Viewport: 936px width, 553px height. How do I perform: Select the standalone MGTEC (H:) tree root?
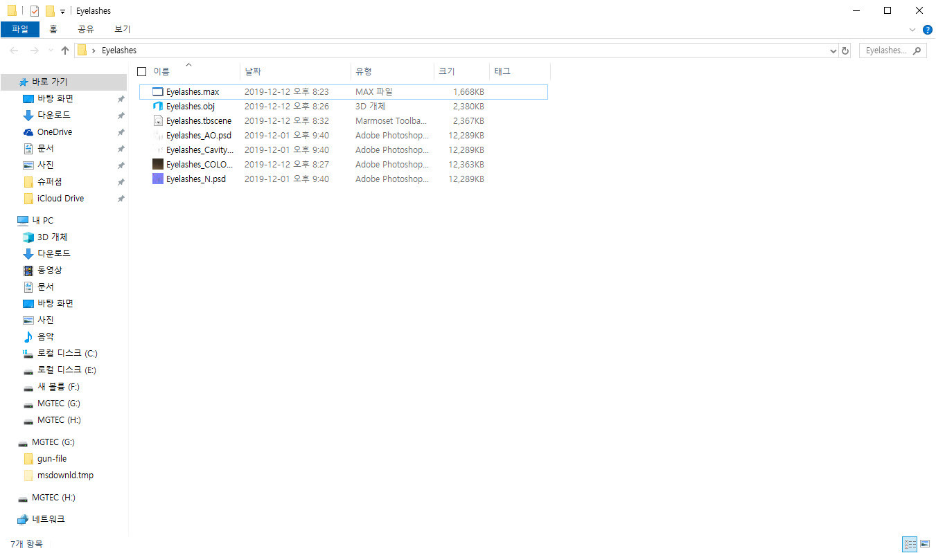pyautogui.click(x=53, y=497)
